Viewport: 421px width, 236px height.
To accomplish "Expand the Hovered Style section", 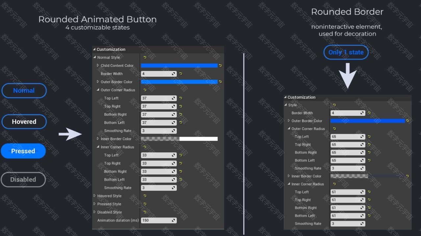I will coord(95,196).
